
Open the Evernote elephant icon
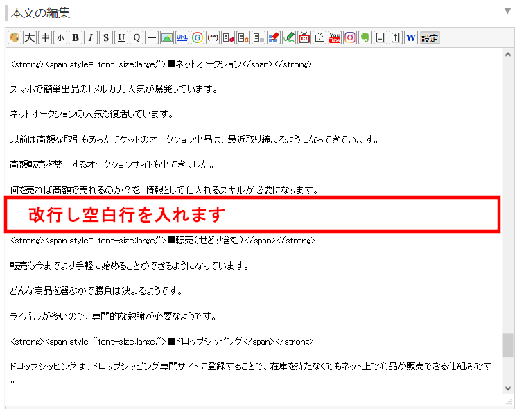pyautogui.click(x=365, y=37)
